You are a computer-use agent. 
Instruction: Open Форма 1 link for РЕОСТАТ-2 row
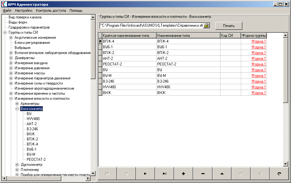point(258,64)
